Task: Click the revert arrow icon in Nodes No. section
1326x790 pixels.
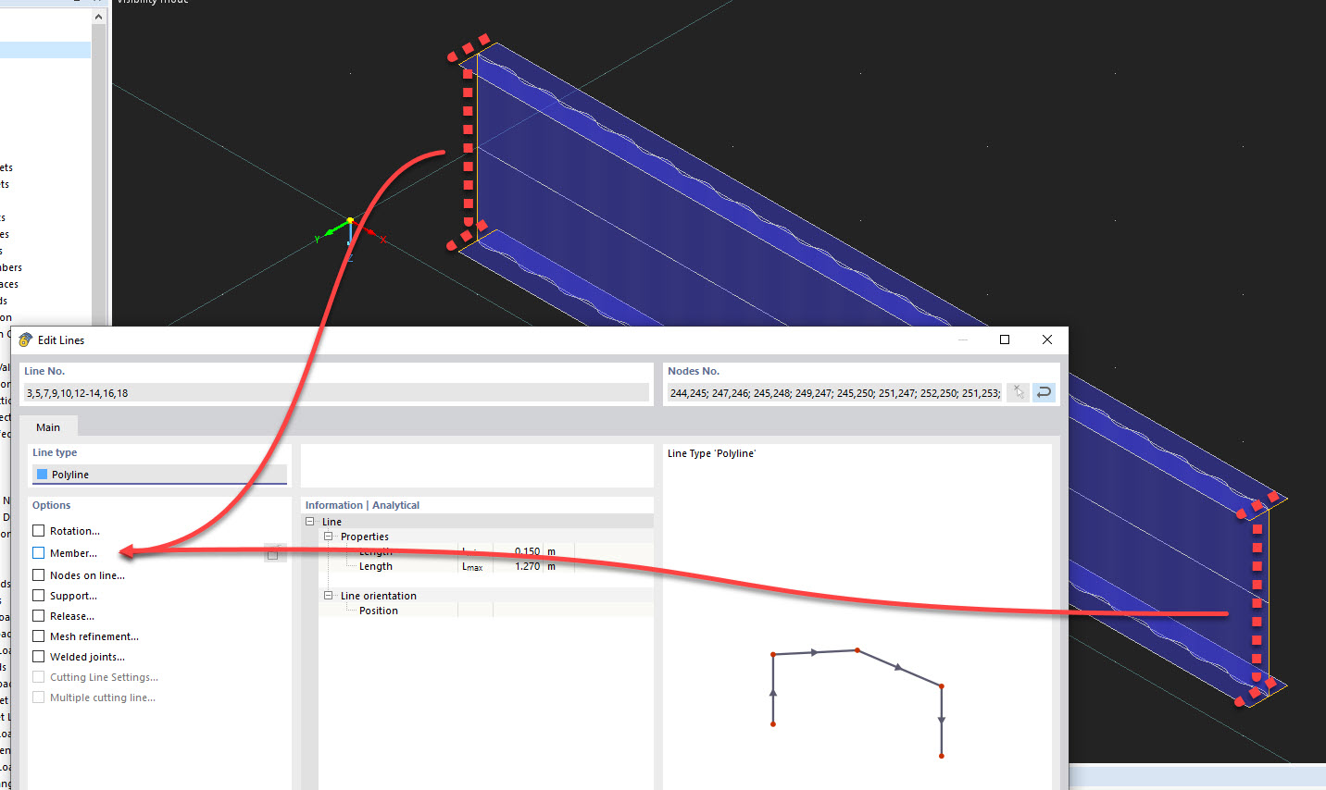Action: (x=1044, y=392)
